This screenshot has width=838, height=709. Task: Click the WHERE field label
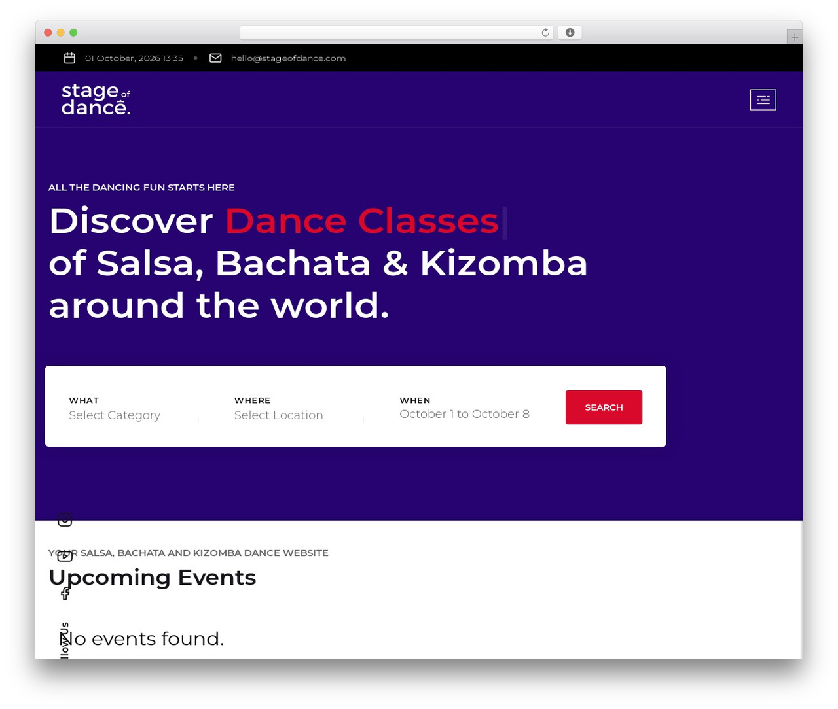click(x=253, y=400)
